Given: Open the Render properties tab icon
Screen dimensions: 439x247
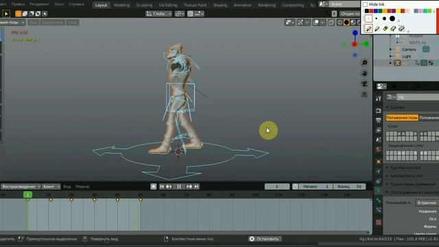Looking at the screenshot, I should coord(379,110).
